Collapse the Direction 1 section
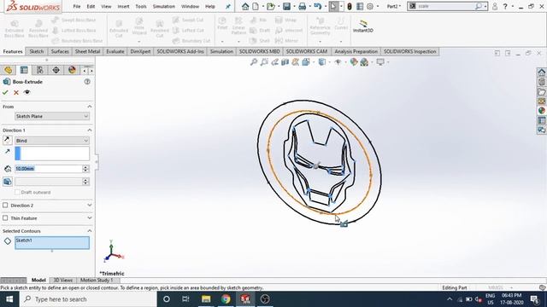The height and width of the screenshot is (307, 547). [x=90, y=130]
